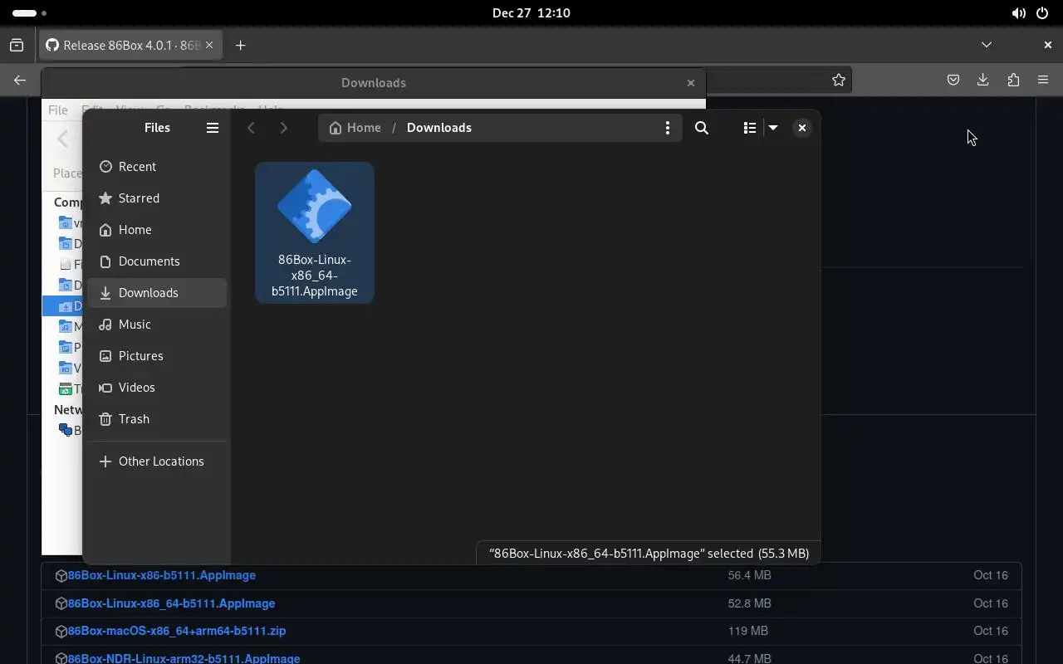Click Home in the Files path bar

pyautogui.click(x=355, y=128)
